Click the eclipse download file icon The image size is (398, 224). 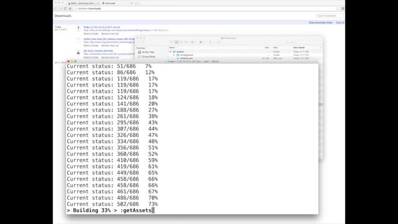pos(78,40)
